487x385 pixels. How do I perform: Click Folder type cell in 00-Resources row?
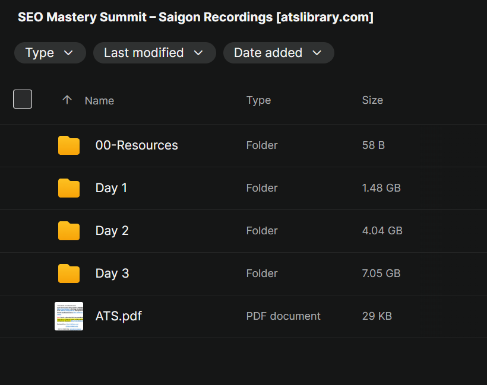pyautogui.click(x=262, y=145)
